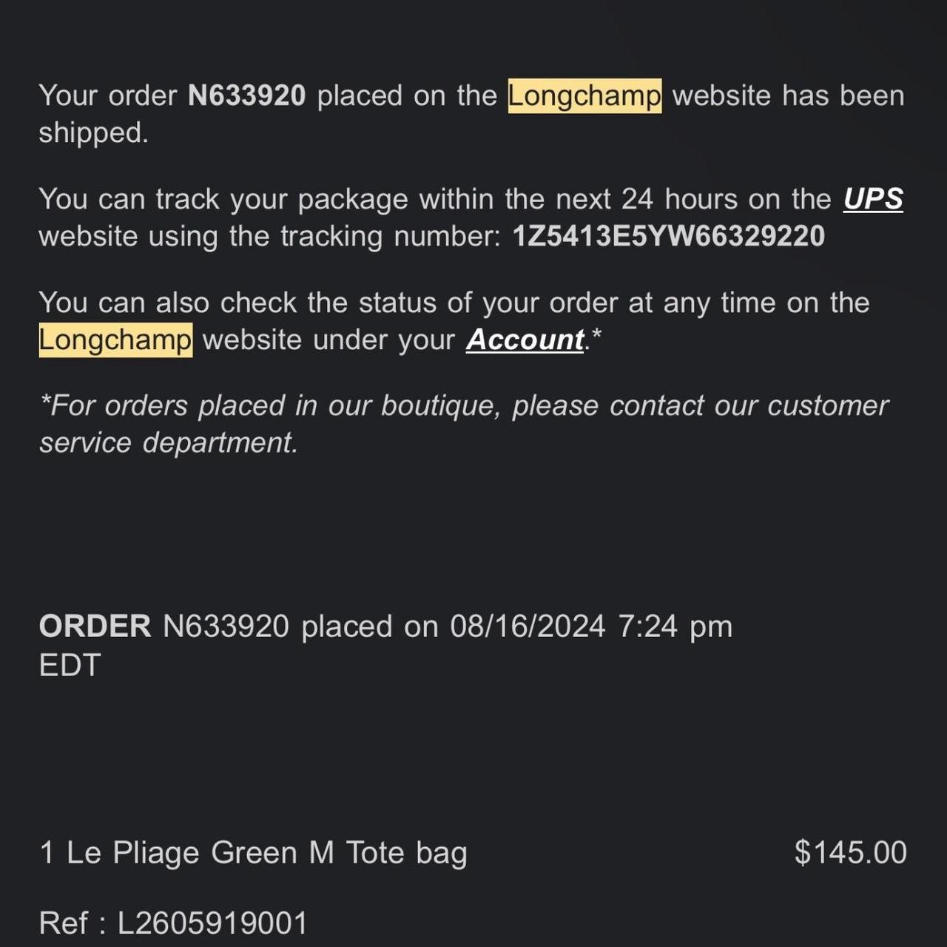Click the EDT timezone text
The width and height of the screenshot is (947, 947).
click(x=70, y=665)
